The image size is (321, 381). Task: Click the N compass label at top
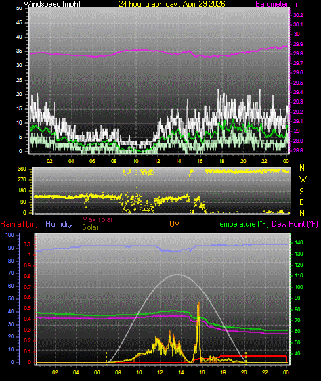(x=302, y=168)
